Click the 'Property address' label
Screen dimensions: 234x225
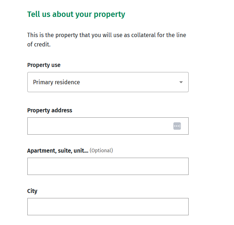pyautogui.click(x=50, y=110)
